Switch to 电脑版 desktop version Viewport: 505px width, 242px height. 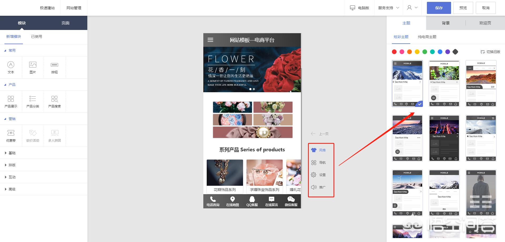(x=359, y=8)
